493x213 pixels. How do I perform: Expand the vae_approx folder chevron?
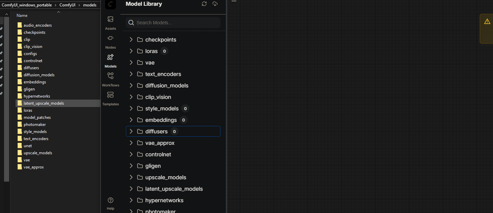[131, 143]
